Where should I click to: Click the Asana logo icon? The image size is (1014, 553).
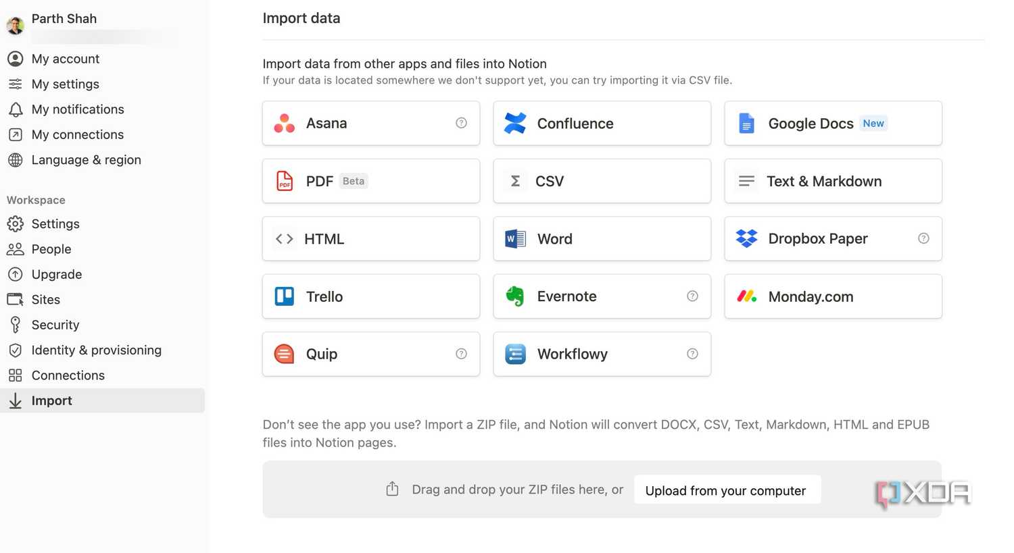284,123
